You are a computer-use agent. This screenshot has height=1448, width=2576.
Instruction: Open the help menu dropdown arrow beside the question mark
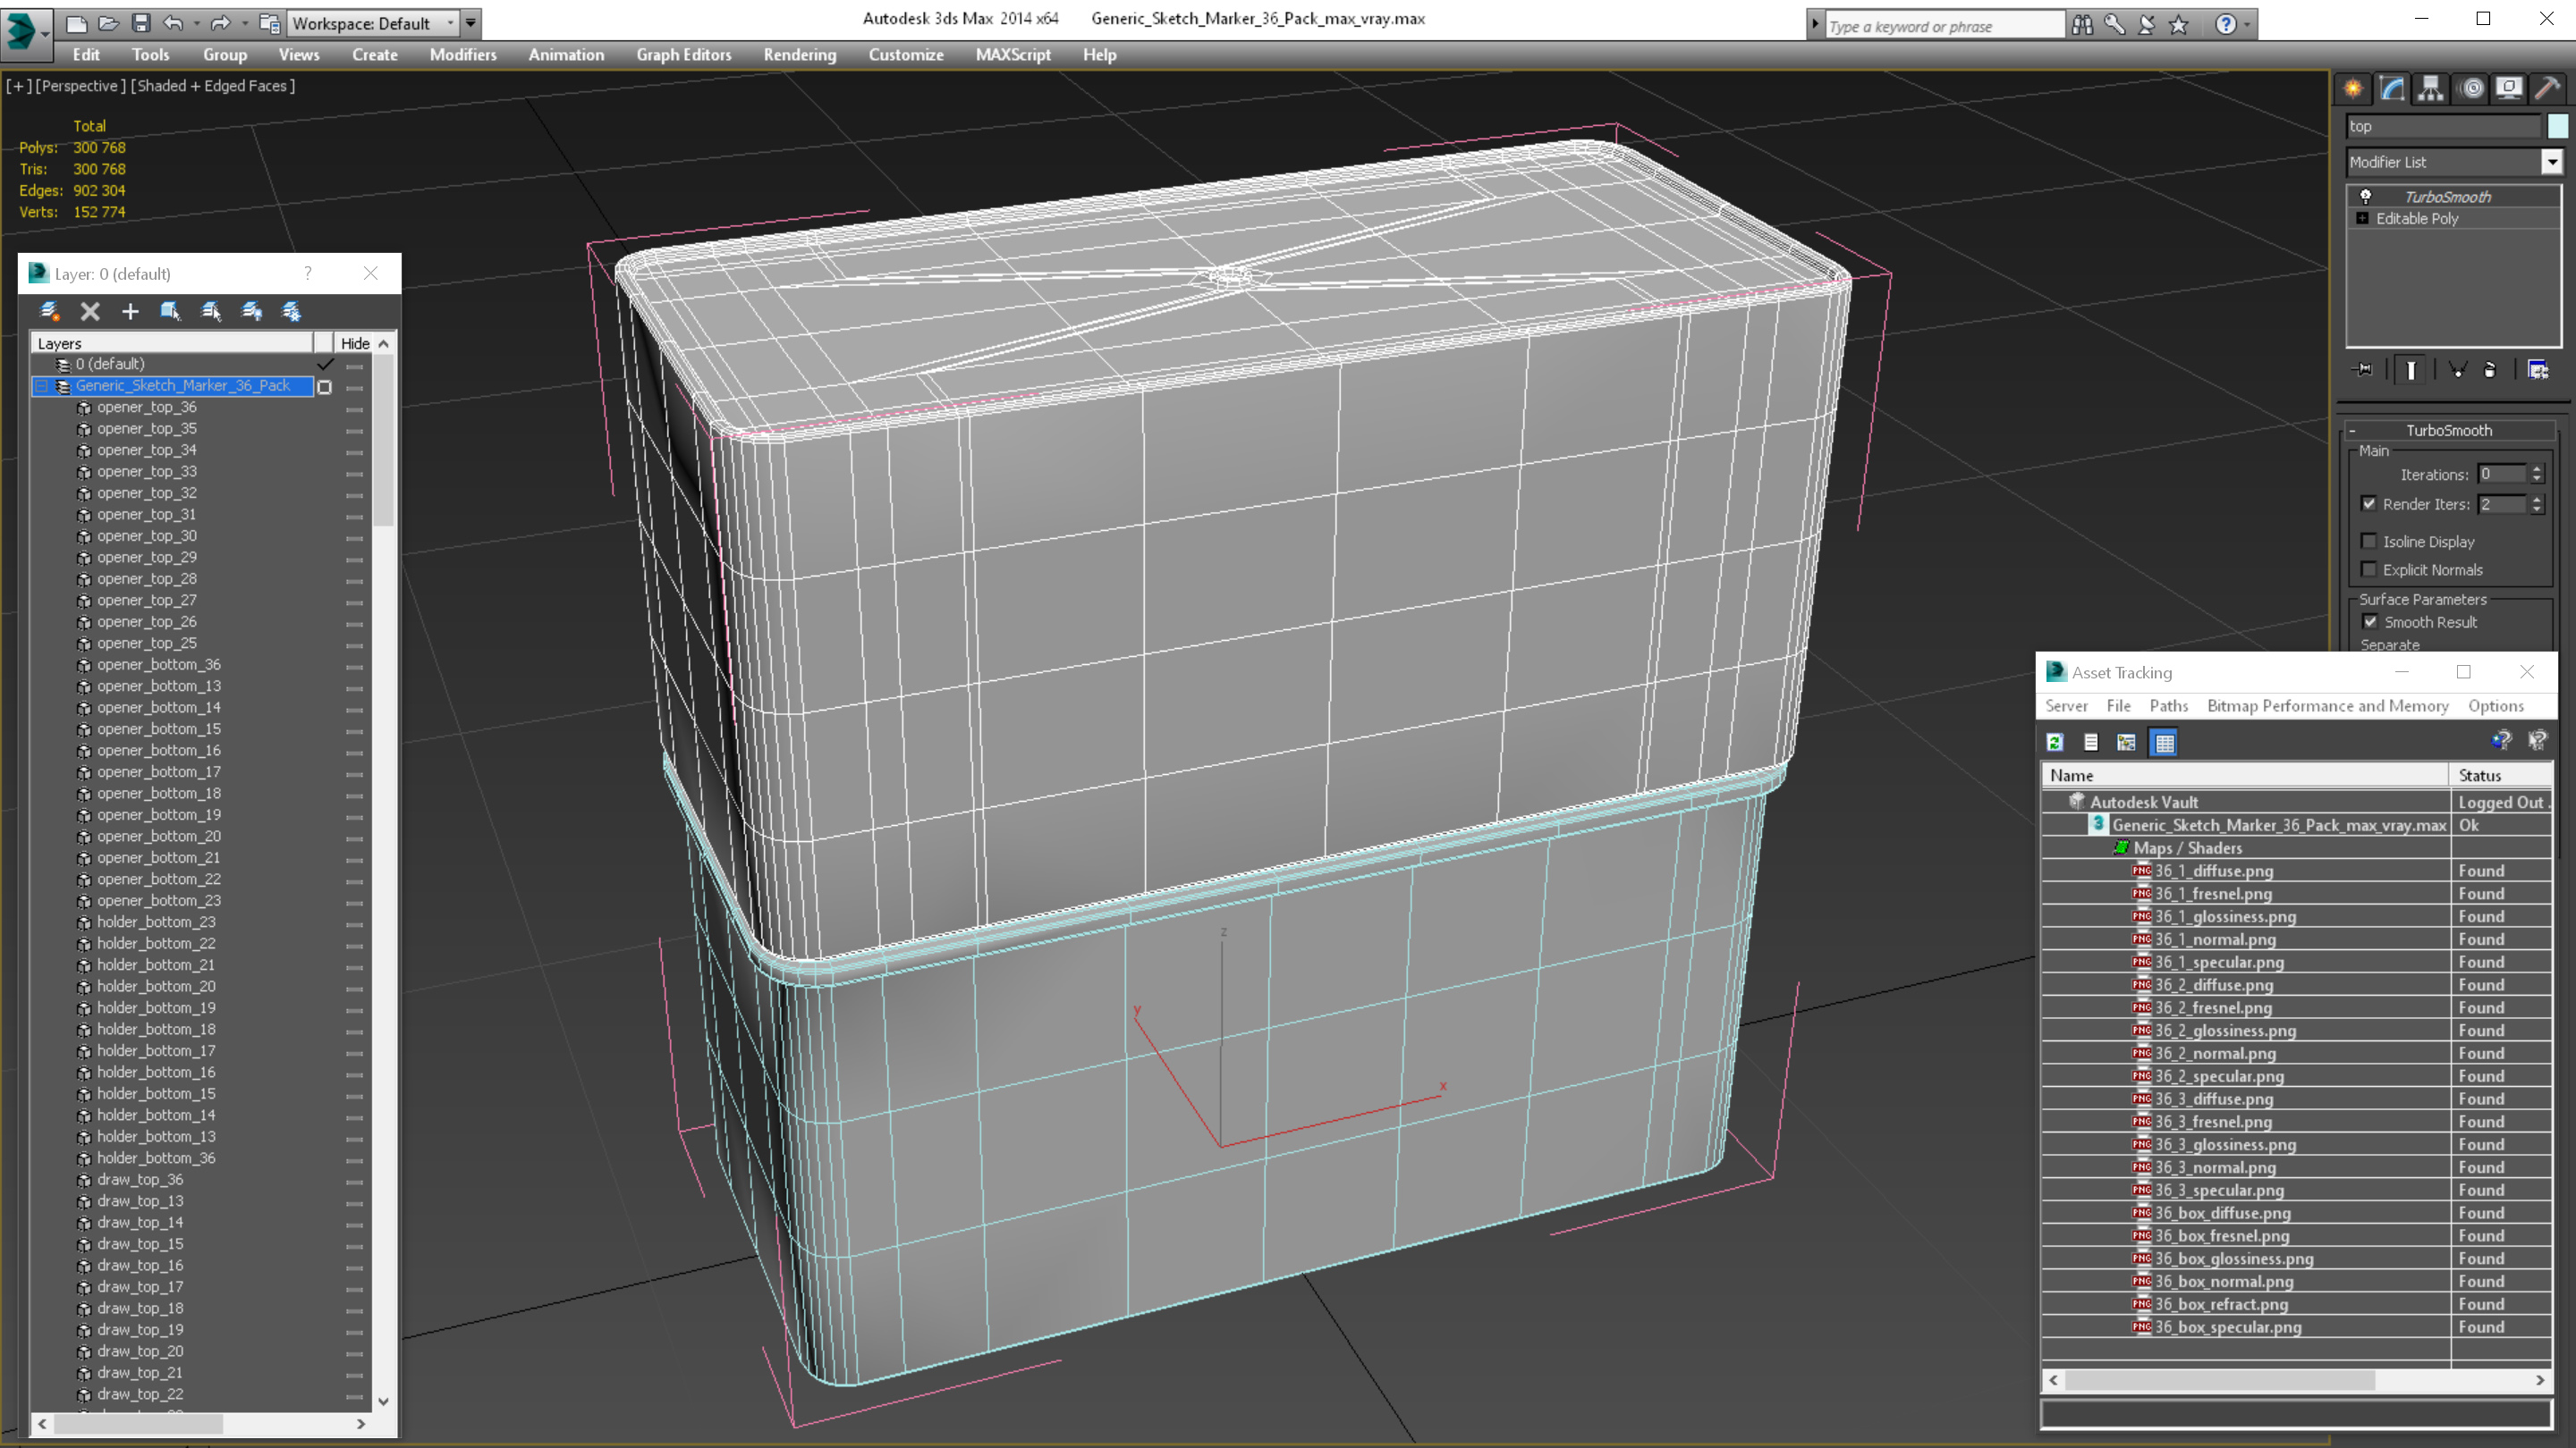tap(2248, 25)
